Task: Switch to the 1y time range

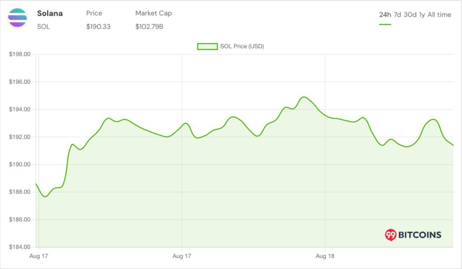Action: [422, 15]
